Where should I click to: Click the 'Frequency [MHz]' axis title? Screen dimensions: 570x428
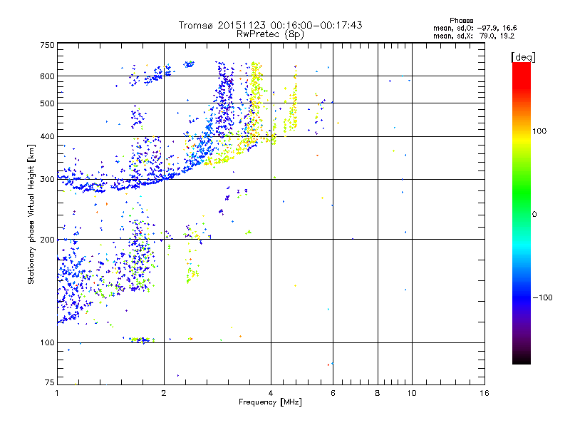[x=270, y=402]
